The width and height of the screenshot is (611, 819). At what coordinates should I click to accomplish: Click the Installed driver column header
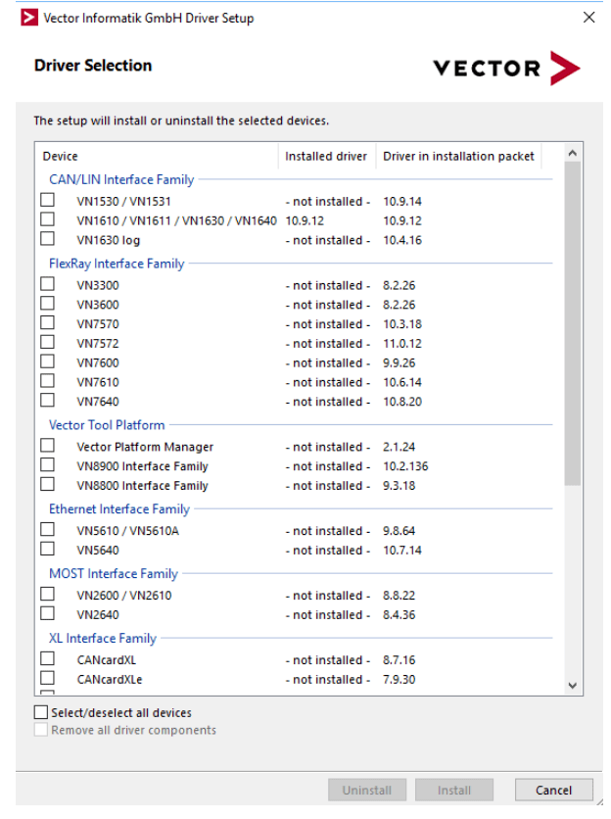tap(326, 156)
